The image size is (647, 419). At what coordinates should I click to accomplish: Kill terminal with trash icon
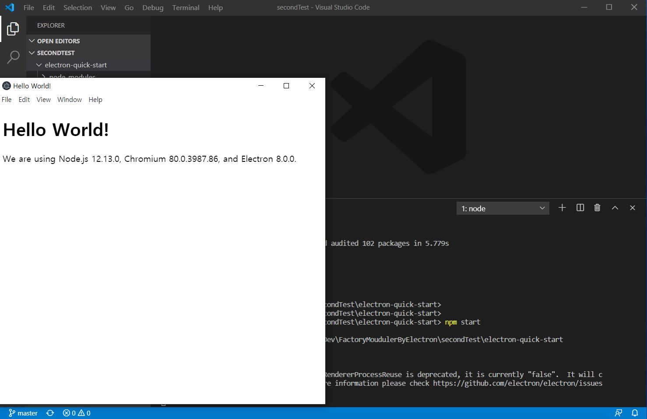597,208
